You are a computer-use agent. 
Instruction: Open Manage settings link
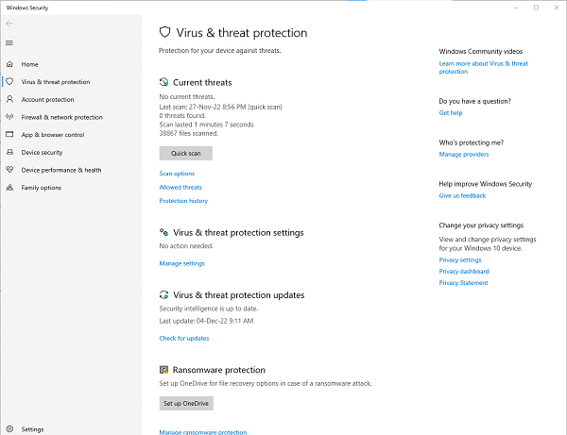181,263
